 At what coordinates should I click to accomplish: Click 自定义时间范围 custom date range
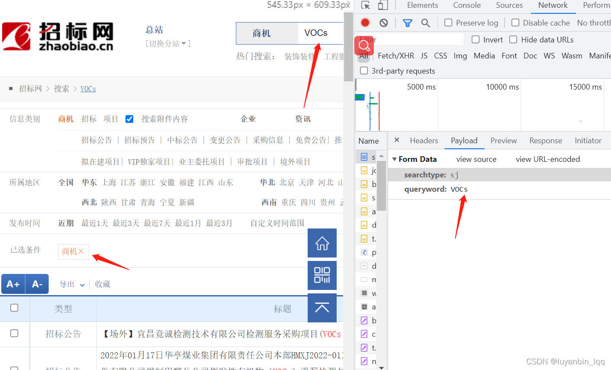tap(277, 223)
